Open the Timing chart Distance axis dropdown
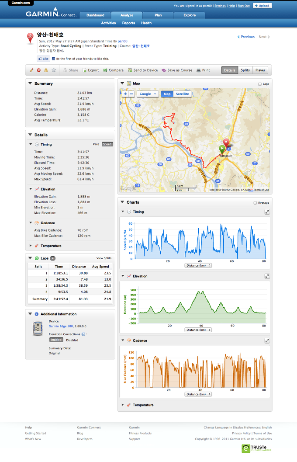Viewport: 297px width, 462px height. click(198, 265)
